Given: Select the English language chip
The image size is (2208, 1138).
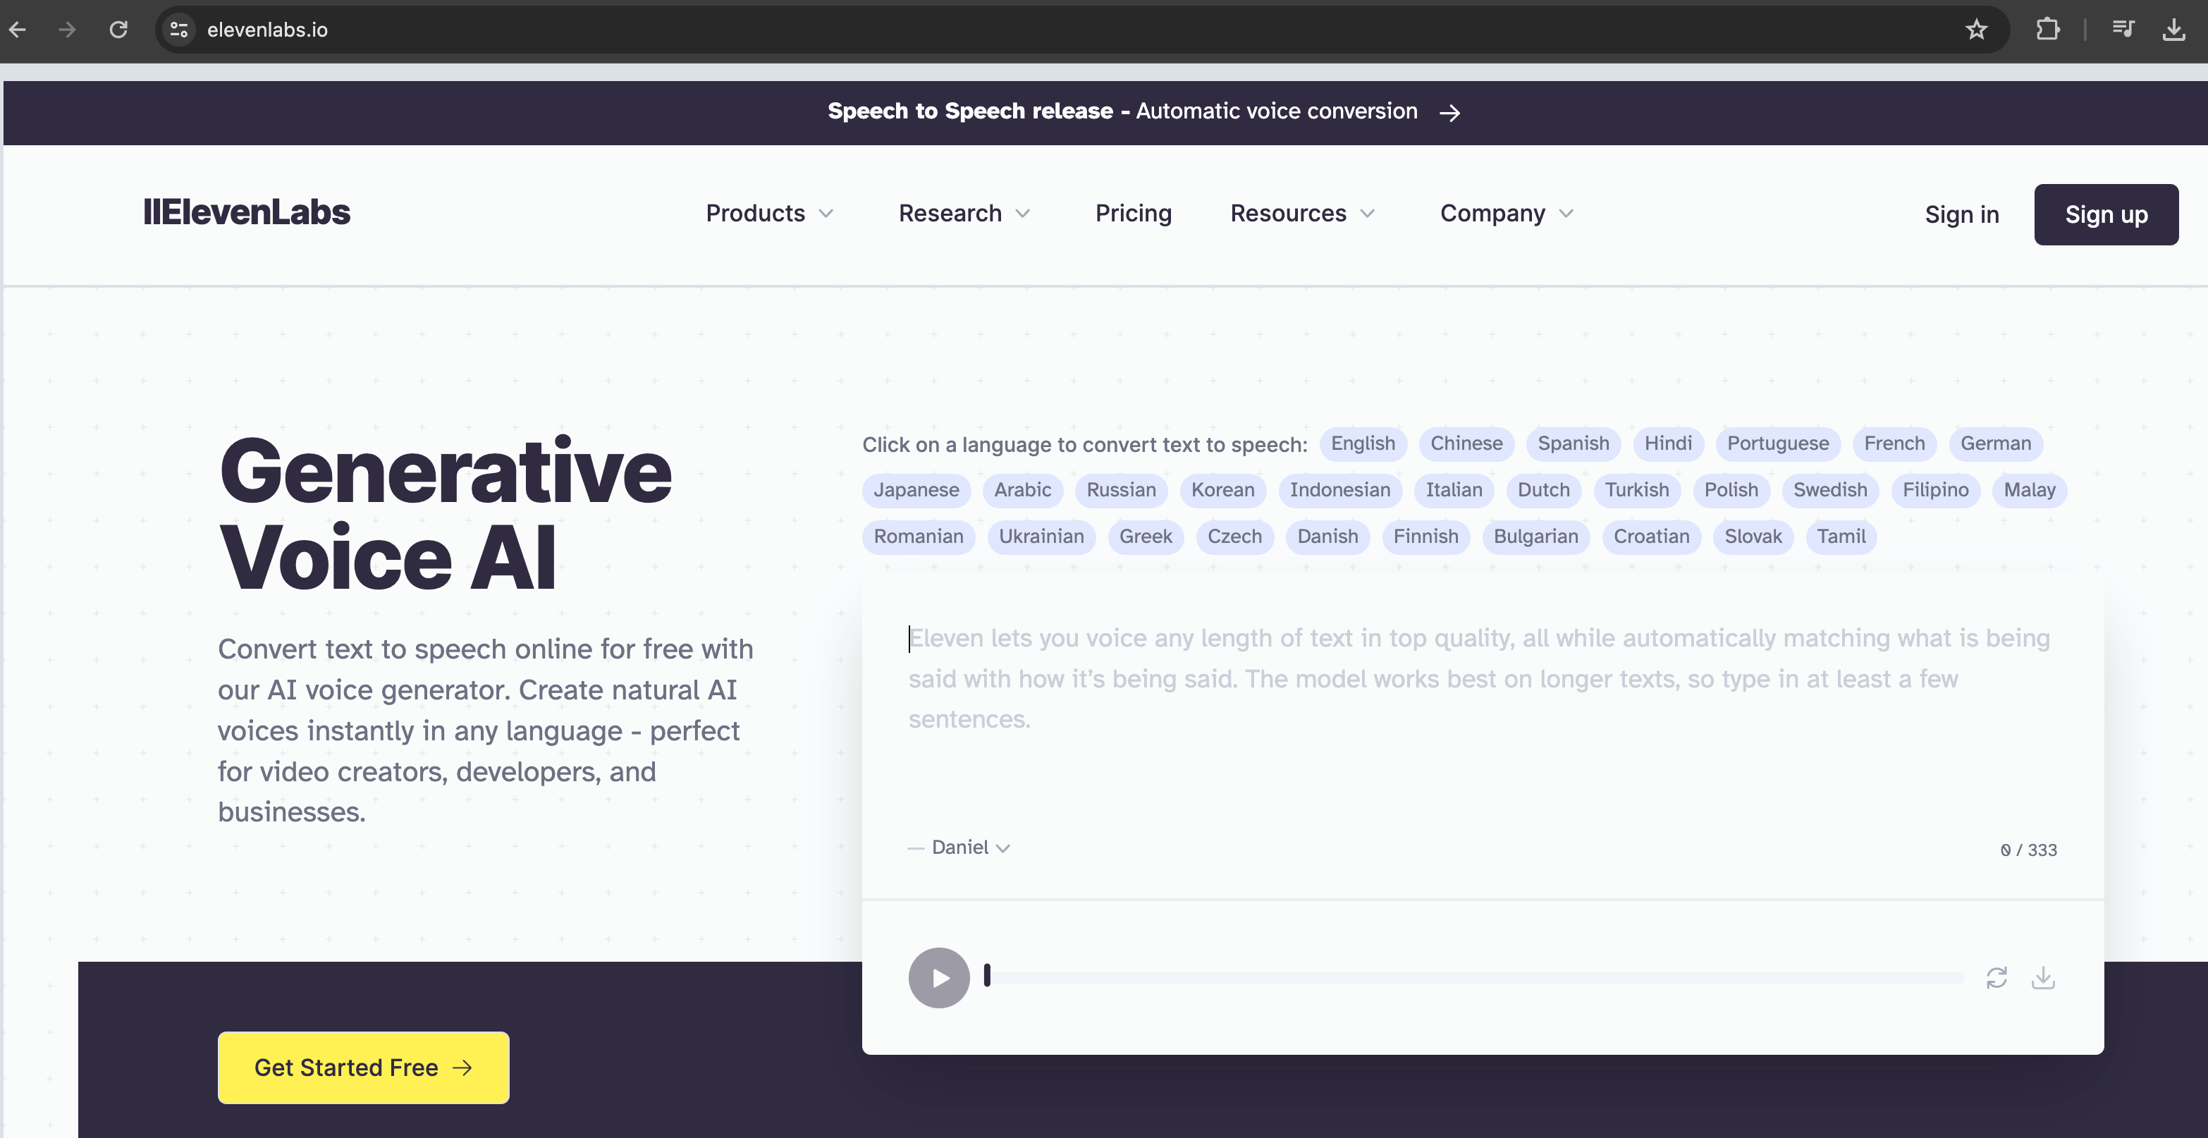Looking at the screenshot, I should 1363,443.
